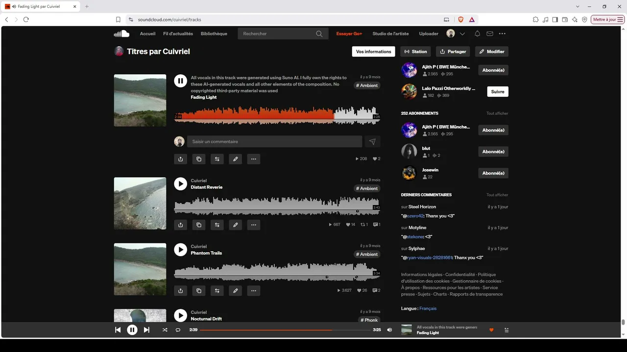Open Bibliothèque
Viewport: 627px width, 352px height.
coord(214,34)
